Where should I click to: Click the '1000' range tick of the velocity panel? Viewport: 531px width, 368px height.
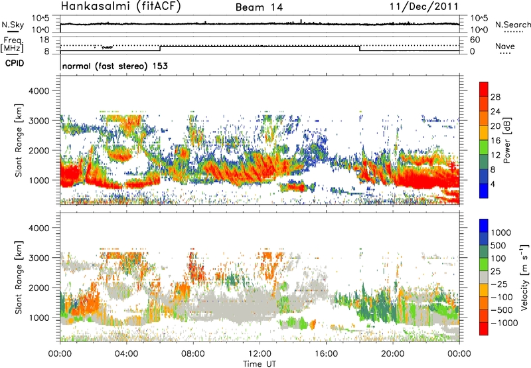tap(38, 318)
